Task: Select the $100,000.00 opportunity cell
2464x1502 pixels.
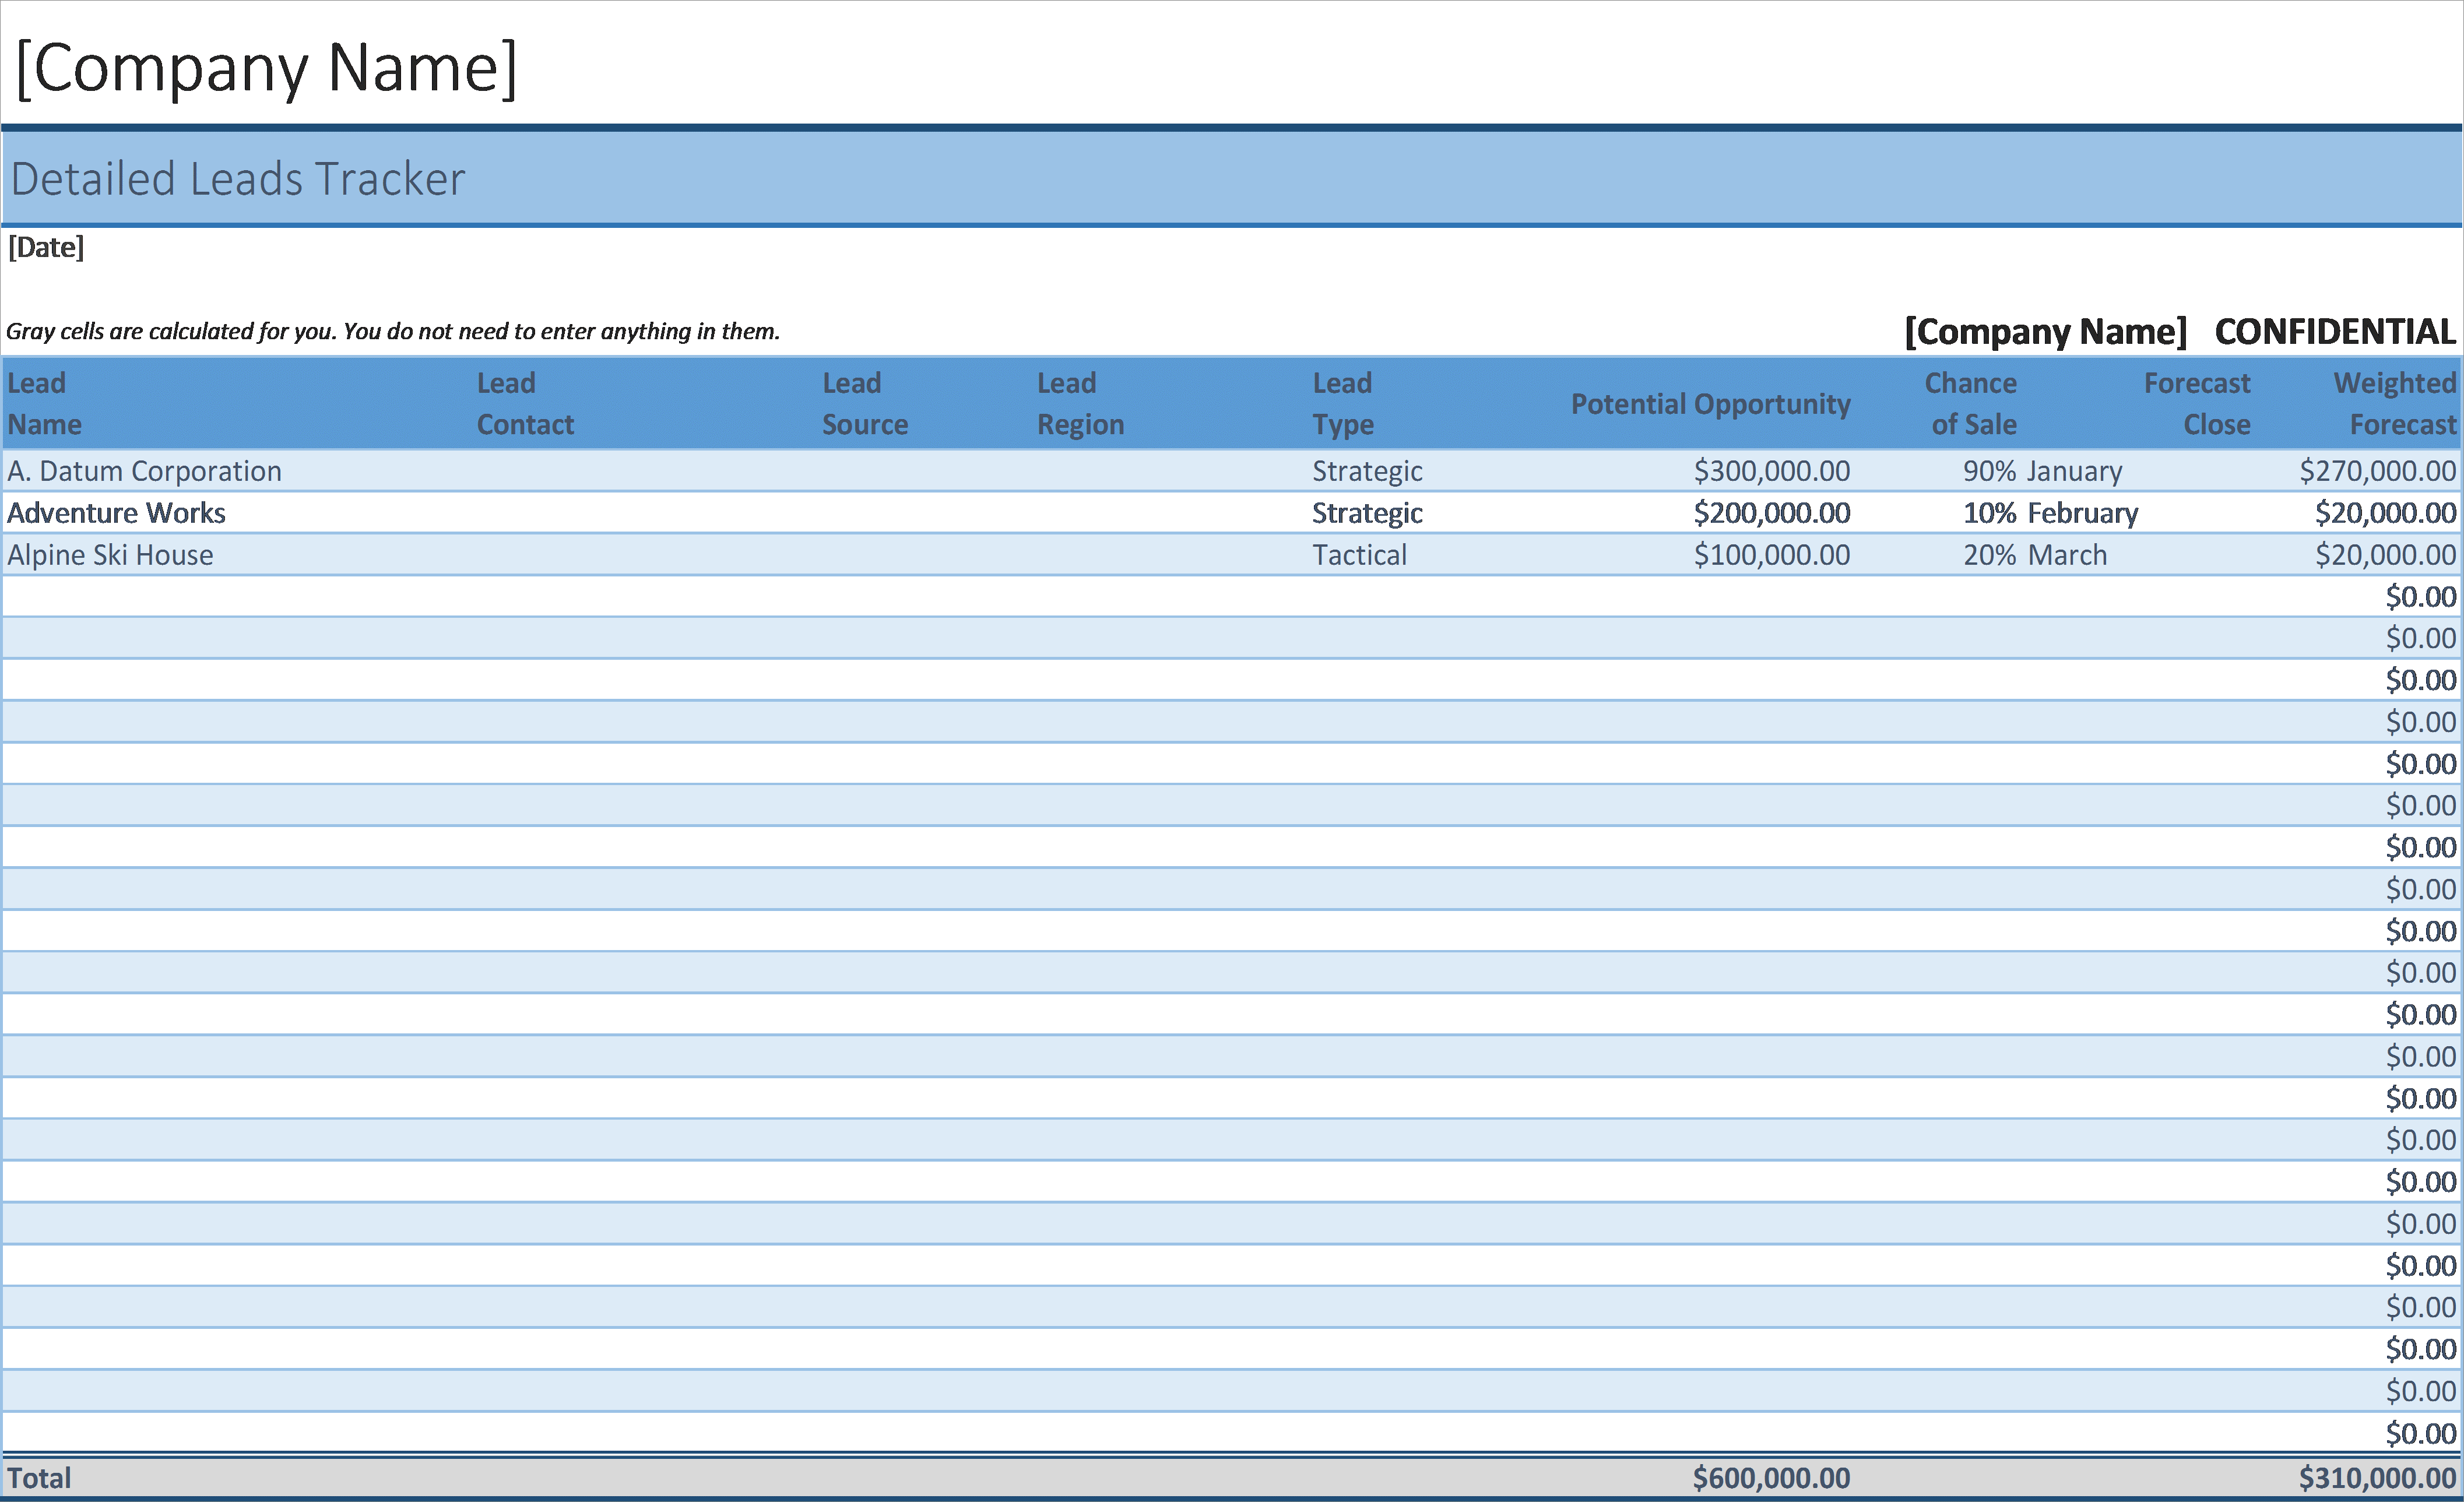Action: point(1771,555)
